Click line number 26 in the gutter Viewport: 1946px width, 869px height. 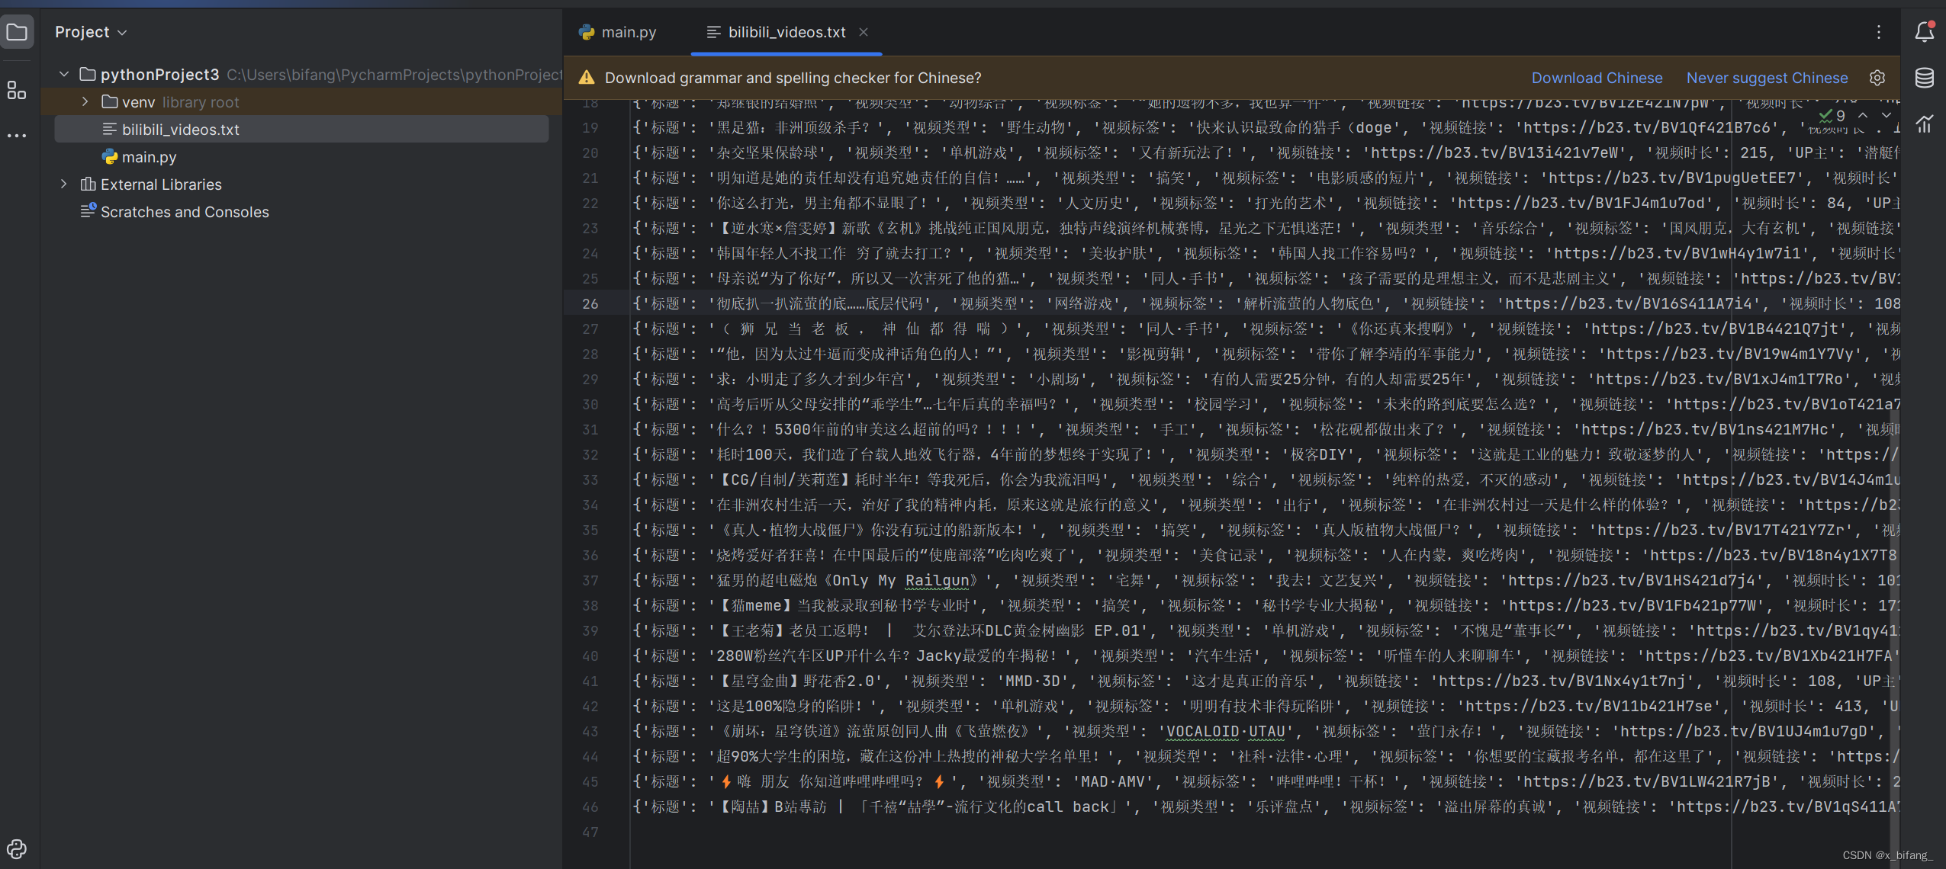(590, 303)
